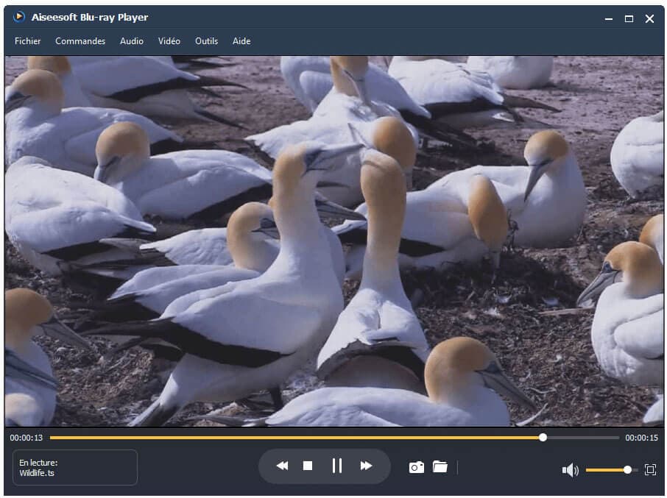Open the Aide menu
The height and width of the screenshot is (498, 667).
pyautogui.click(x=241, y=41)
